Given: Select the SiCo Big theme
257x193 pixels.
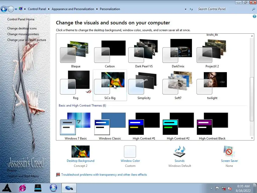Looking at the screenshot, I should [x=110, y=85].
